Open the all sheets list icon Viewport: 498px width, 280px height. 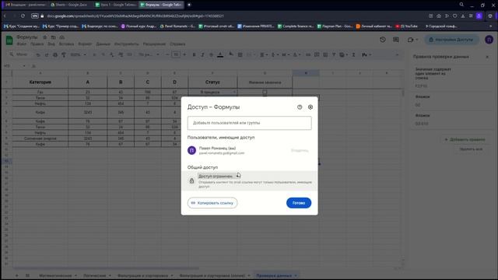(x=27, y=275)
